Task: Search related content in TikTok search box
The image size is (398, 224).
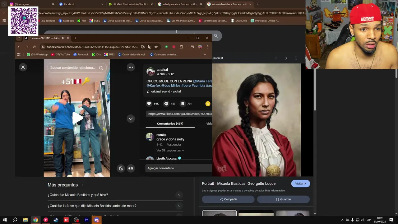Action: (x=73, y=68)
